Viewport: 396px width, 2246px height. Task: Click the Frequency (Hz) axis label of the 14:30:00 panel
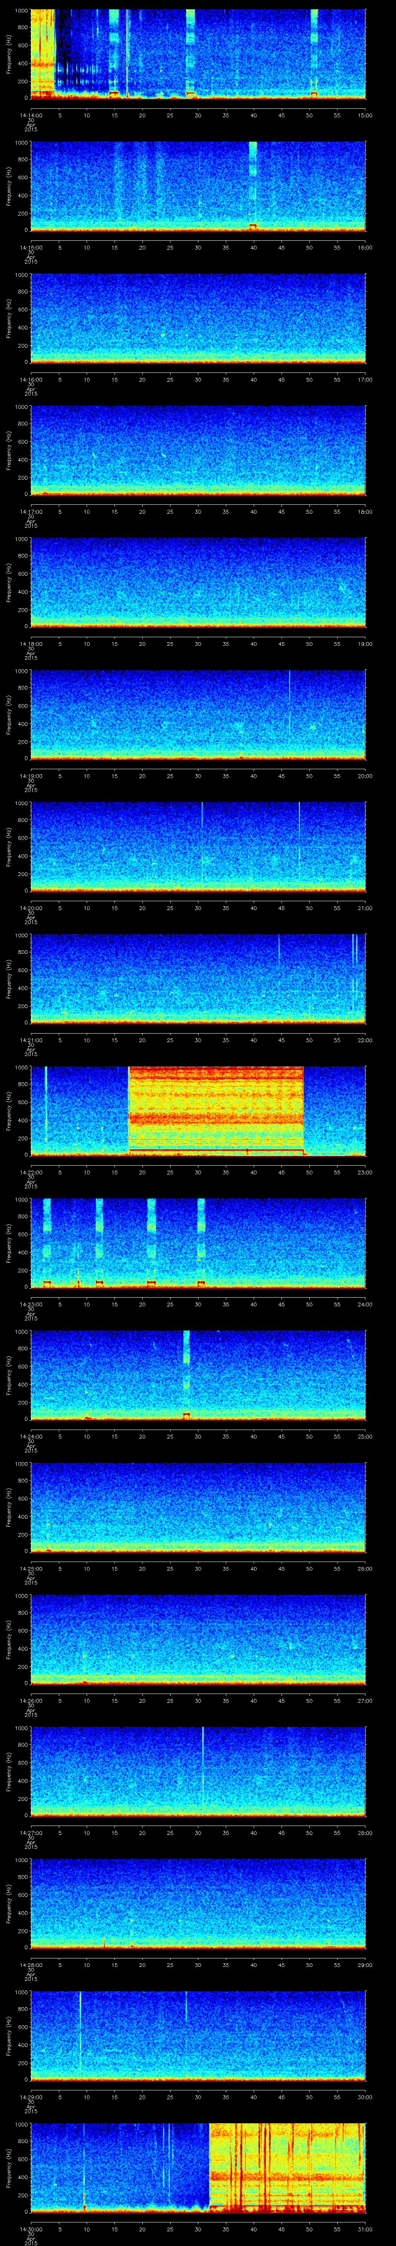[x=9, y=2167]
